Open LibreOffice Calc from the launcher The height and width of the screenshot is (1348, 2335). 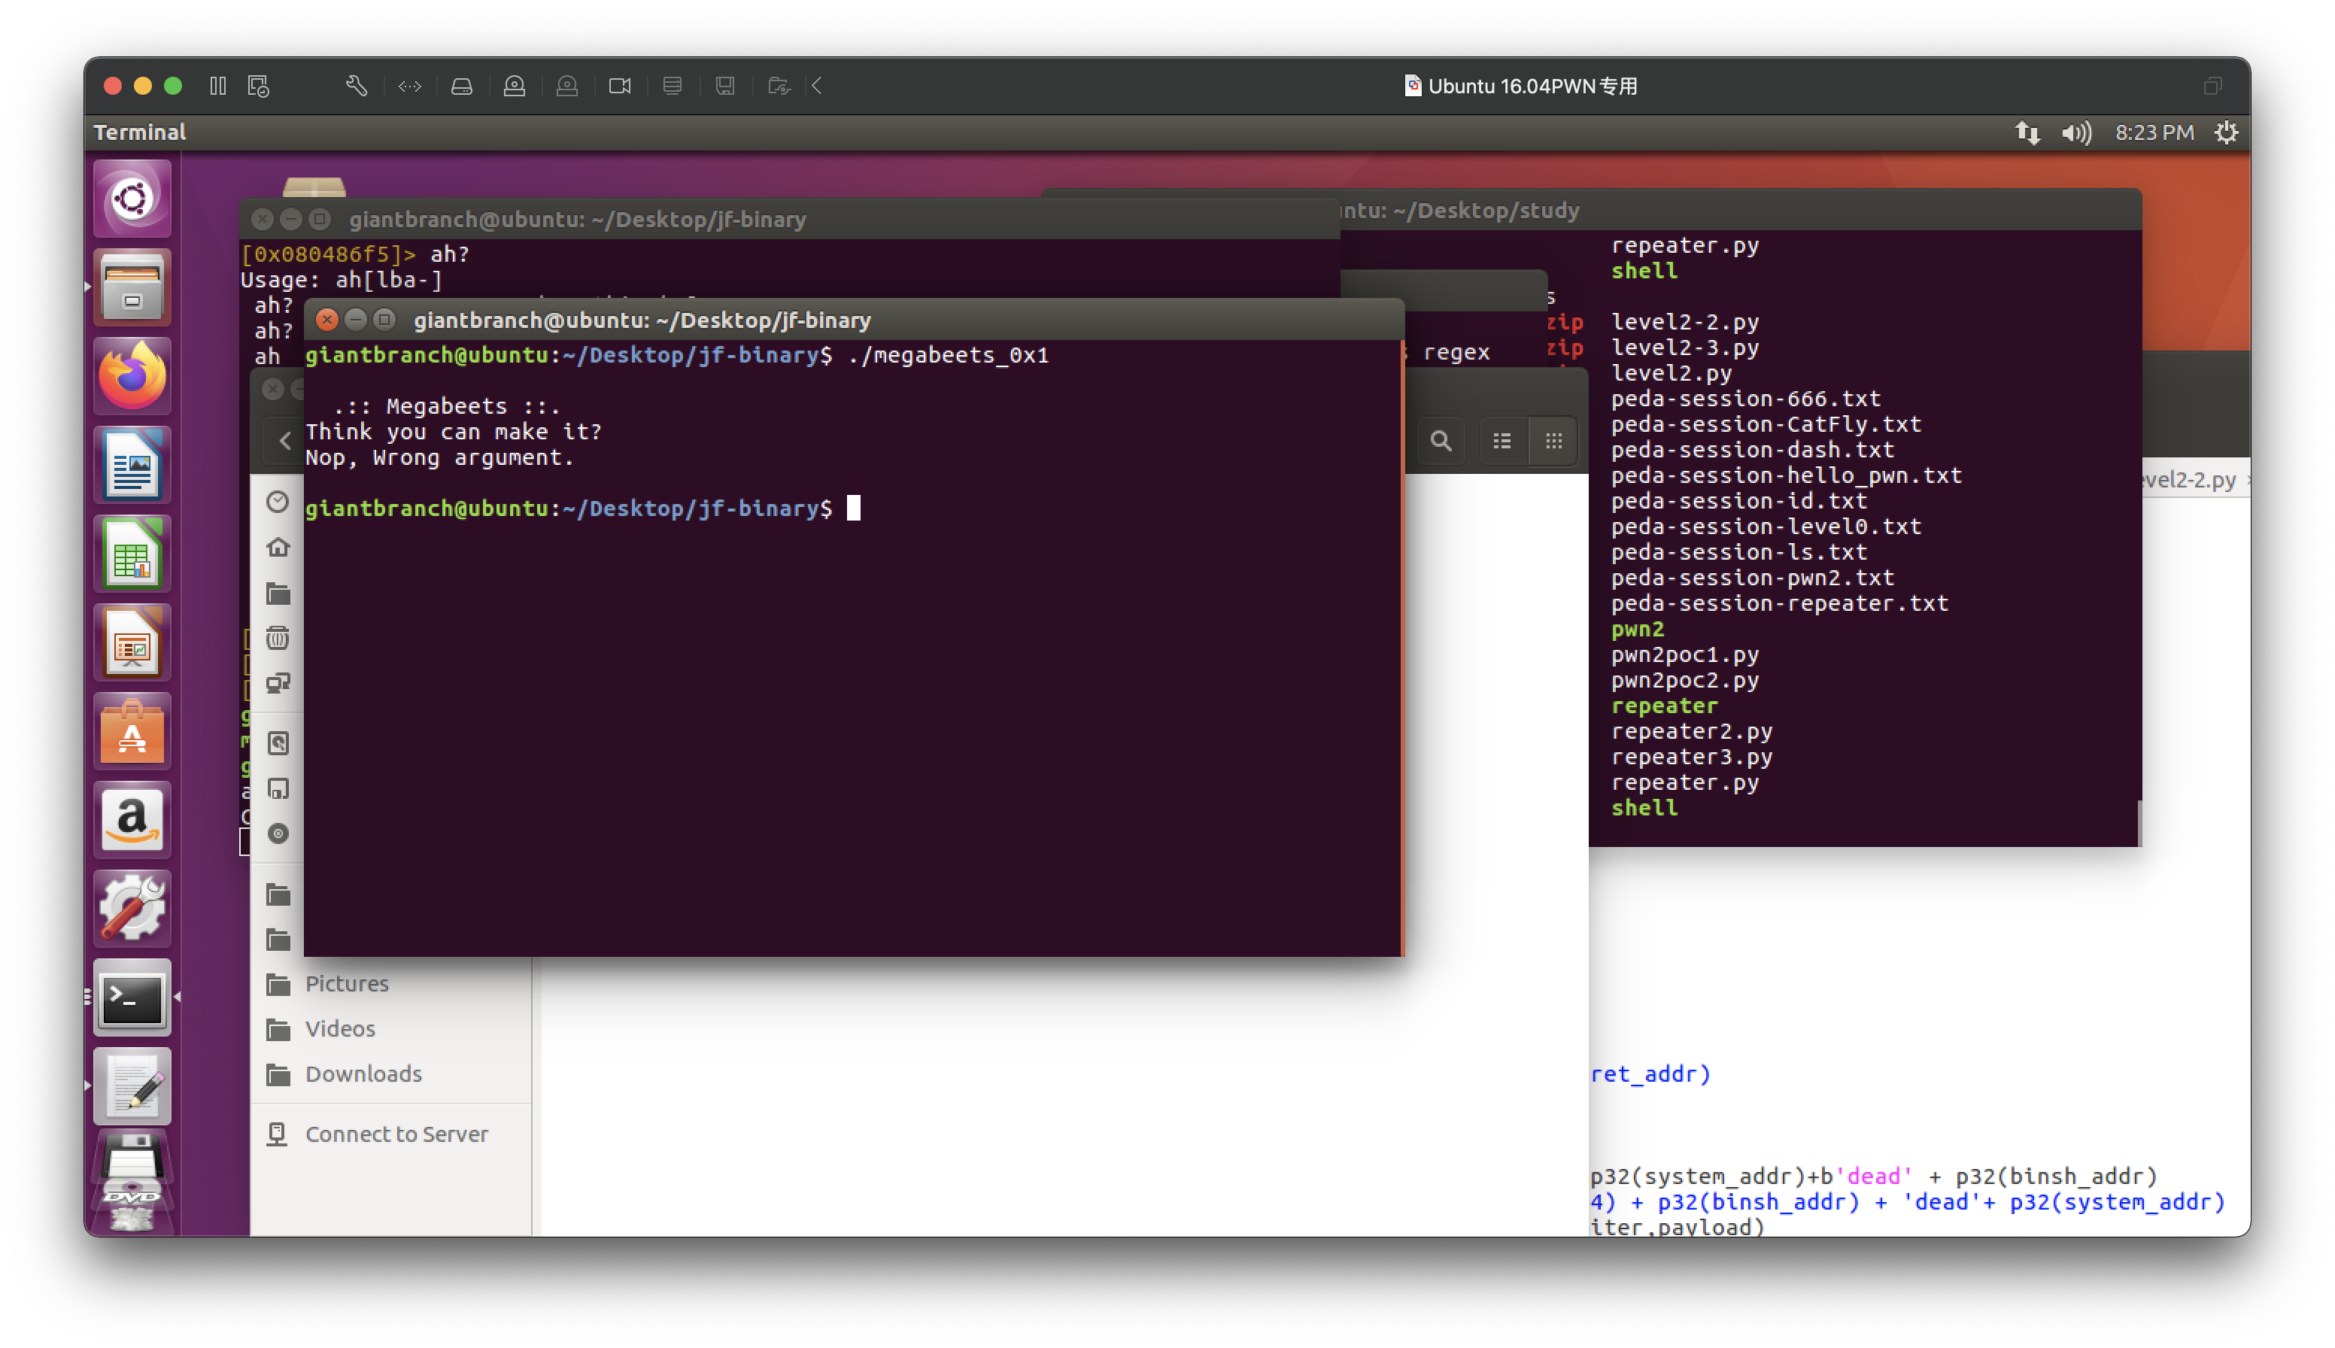(x=132, y=554)
